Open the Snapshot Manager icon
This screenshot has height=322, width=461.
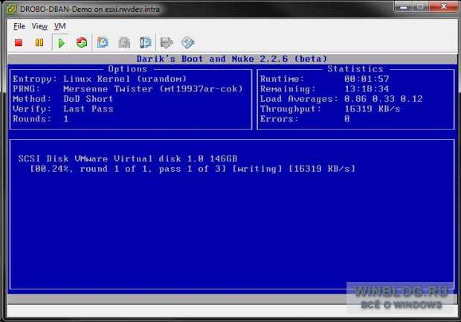coord(145,42)
